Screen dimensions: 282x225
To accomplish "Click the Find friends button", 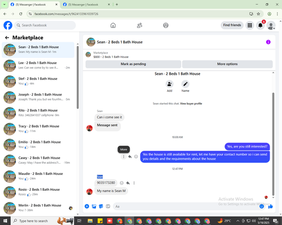I will (x=232, y=25).
